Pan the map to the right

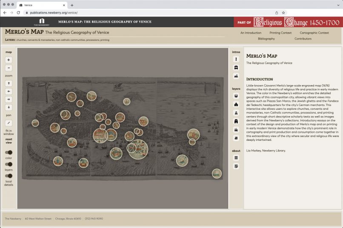[x=9, y=99]
